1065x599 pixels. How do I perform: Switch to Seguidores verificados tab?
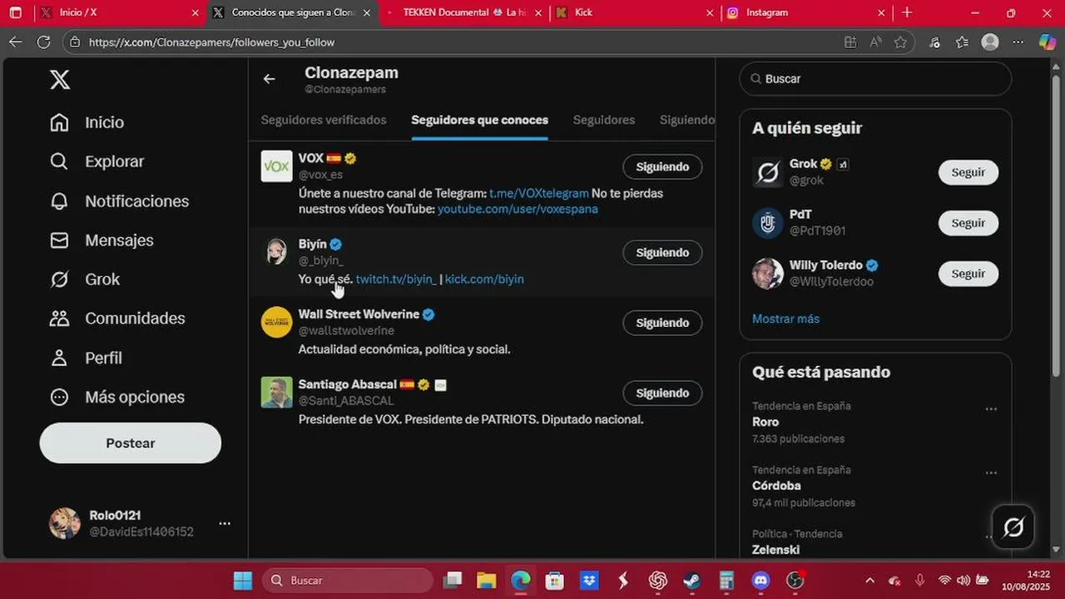point(324,120)
